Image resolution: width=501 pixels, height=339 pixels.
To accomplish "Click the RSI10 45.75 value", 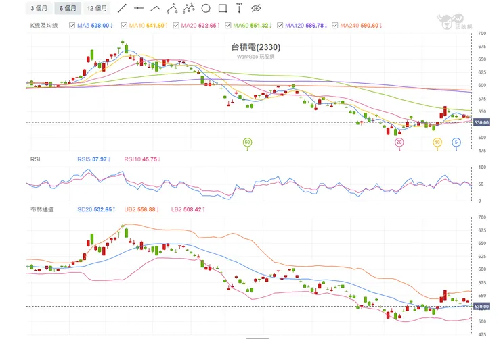I will pyautogui.click(x=142, y=159).
